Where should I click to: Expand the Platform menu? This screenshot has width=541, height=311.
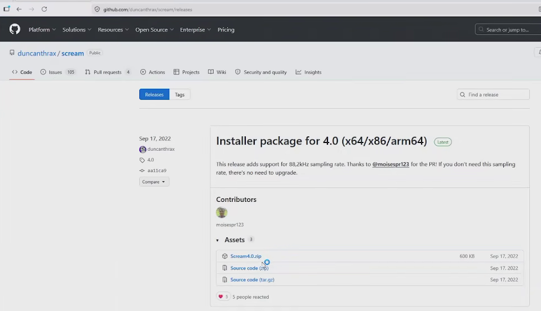point(42,29)
